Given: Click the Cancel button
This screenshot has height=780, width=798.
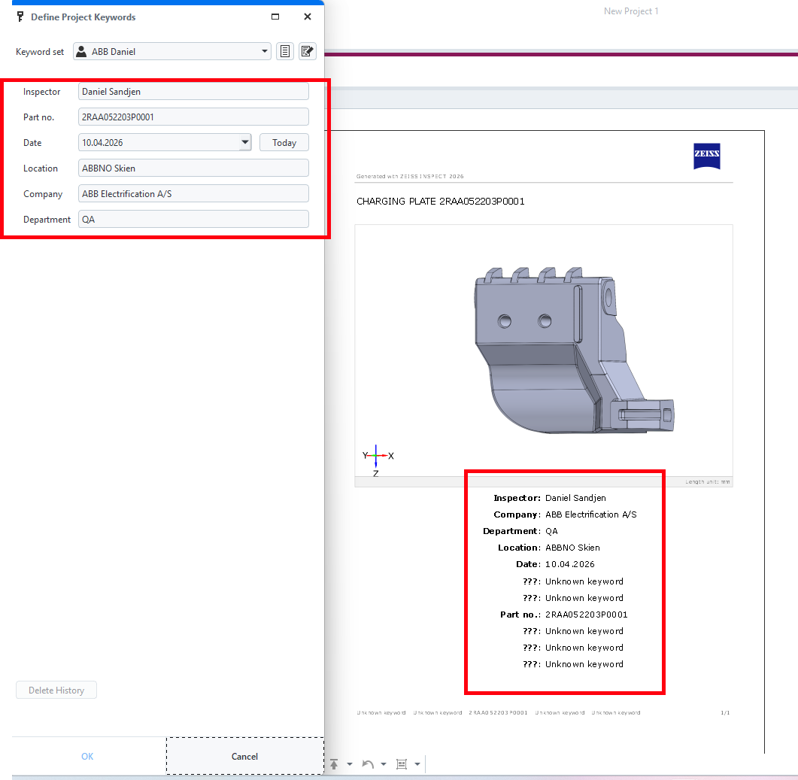Looking at the screenshot, I should (244, 757).
